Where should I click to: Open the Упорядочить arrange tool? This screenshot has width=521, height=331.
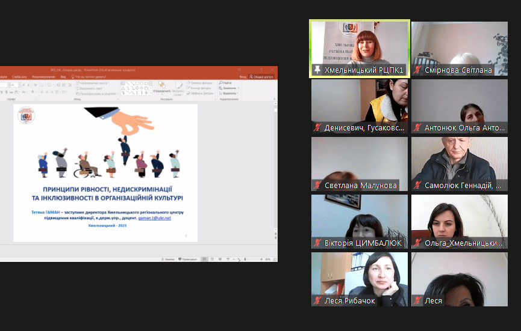tap(161, 90)
